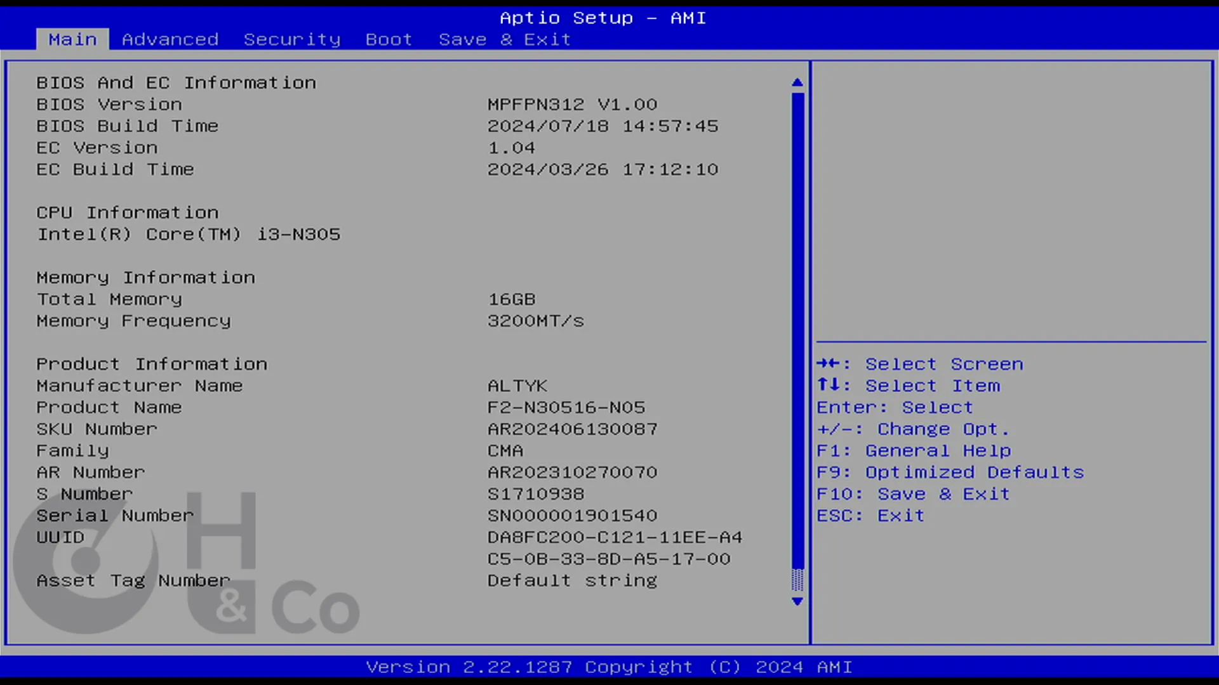This screenshot has width=1219, height=685.
Task: Select the BIOS Build Time label
Action: coord(127,126)
